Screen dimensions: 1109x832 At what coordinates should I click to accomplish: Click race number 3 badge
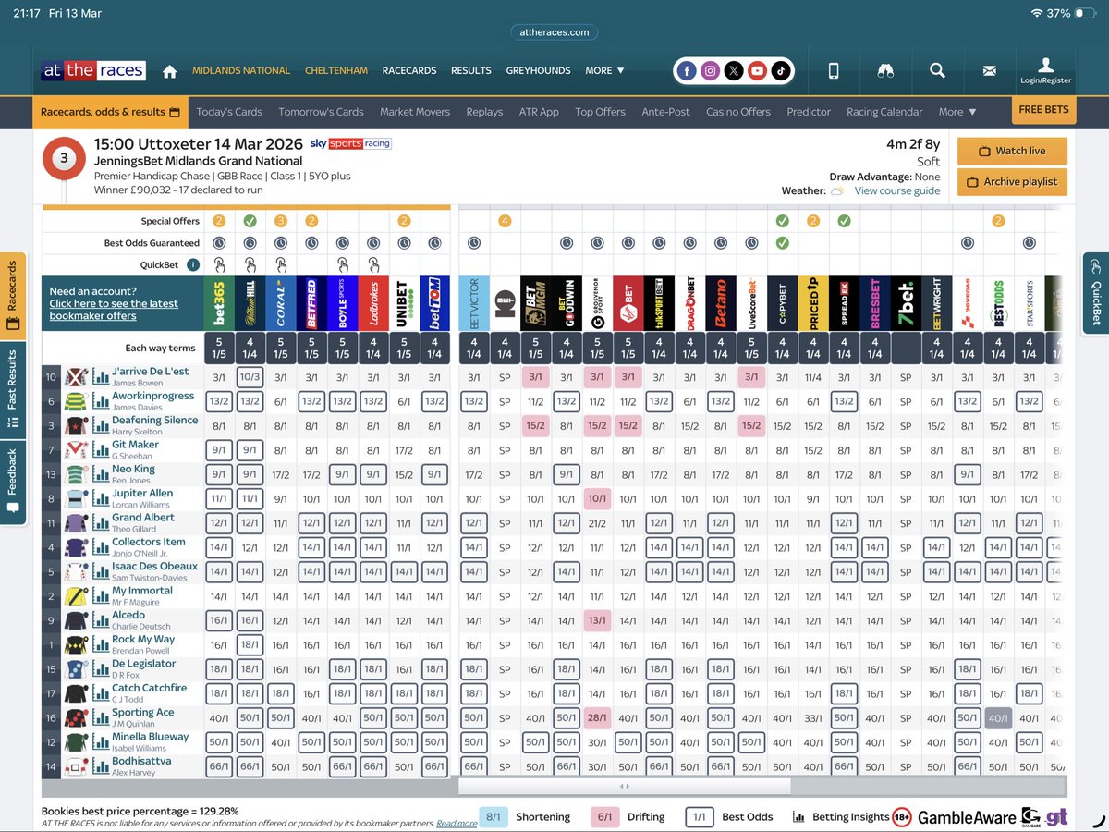coord(64,158)
